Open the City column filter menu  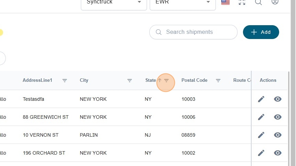[x=130, y=80]
